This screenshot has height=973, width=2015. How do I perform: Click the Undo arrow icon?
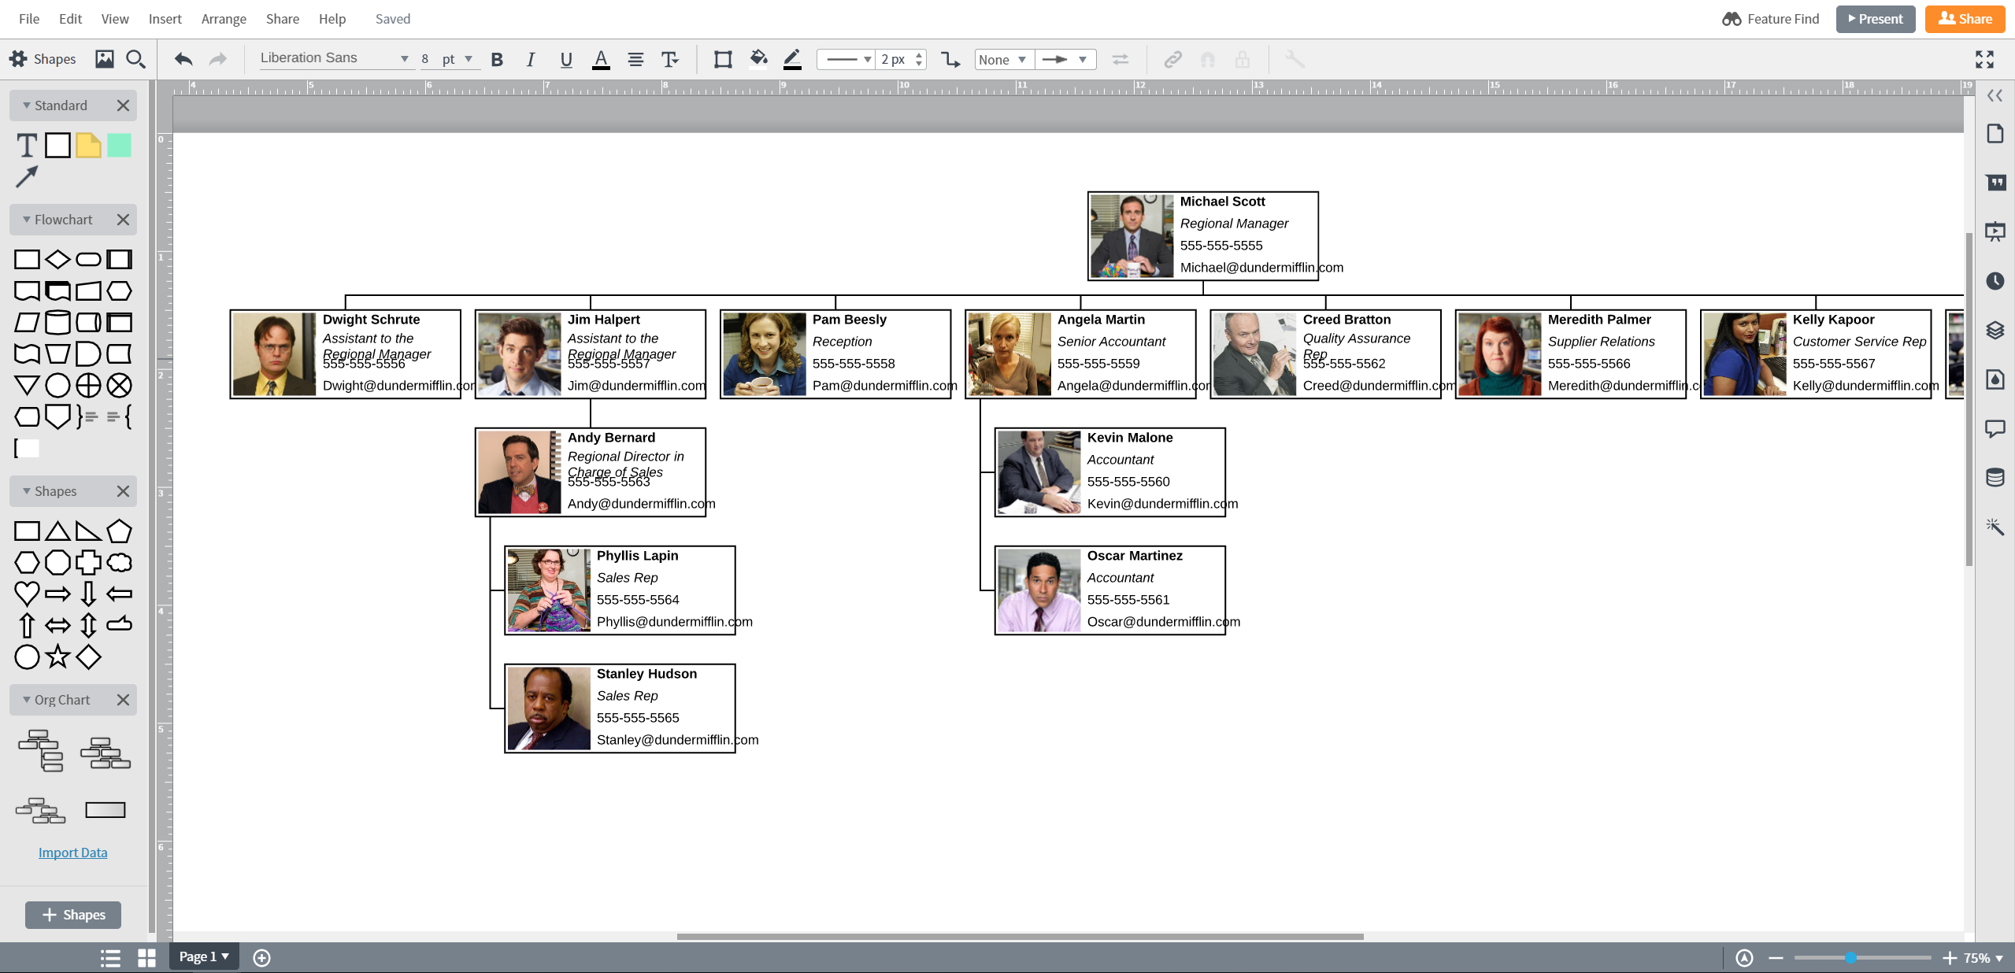point(183,59)
